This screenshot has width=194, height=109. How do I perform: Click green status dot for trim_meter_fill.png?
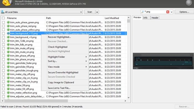click(8, 85)
